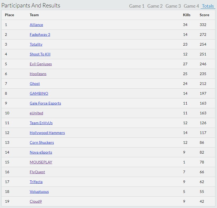217x208 pixels.
Task: Select FadeAway 3's score 272
Action: pos(203,34)
